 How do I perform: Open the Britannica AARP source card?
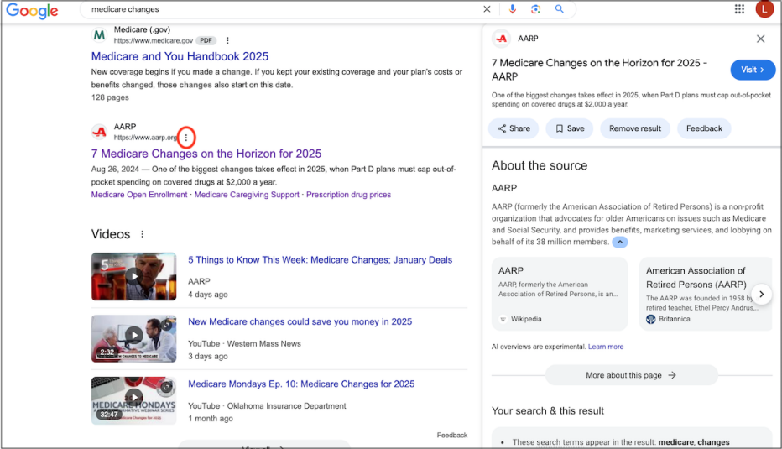[706, 294]
